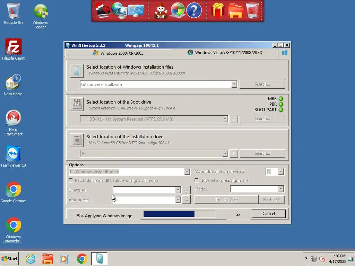Open the red folder dock icon

(235, 10)
